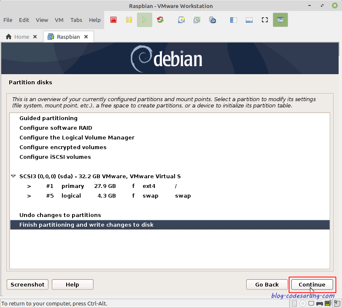Screen dimensions: 342x308
Task: Select Finish partitioning and write changes to disk
Action: (x=170, y=225)
